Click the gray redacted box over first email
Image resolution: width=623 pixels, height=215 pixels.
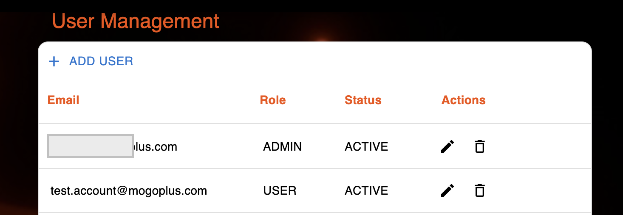pos(90,146)
